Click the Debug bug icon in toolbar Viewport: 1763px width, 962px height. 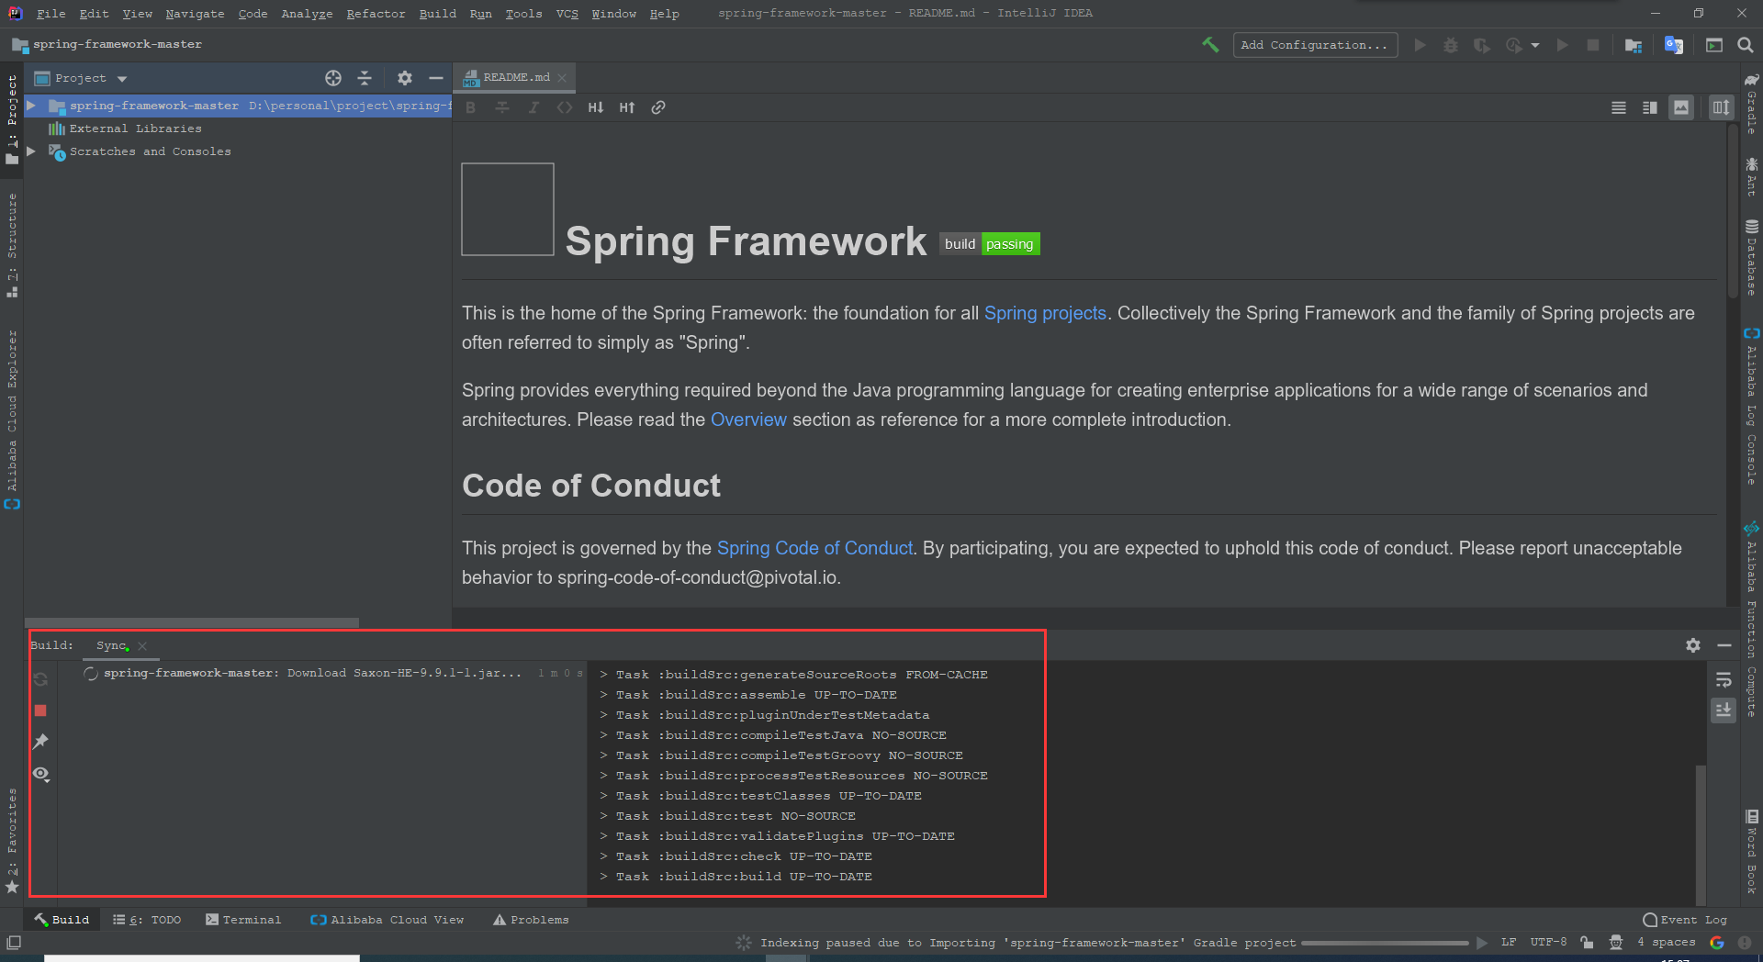(1451, 45)
